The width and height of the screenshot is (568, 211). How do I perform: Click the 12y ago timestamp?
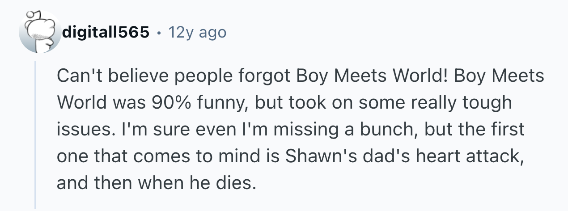click(197, 32)
